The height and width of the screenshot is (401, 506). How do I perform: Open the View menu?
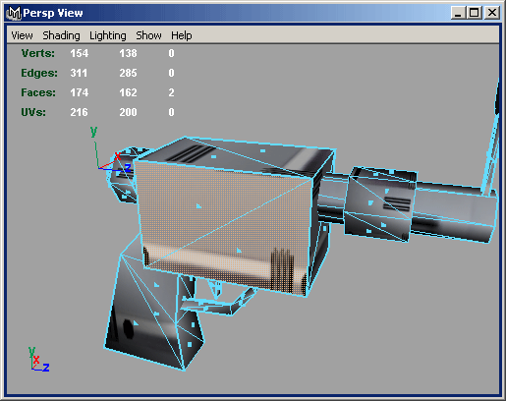pos(22,35)
